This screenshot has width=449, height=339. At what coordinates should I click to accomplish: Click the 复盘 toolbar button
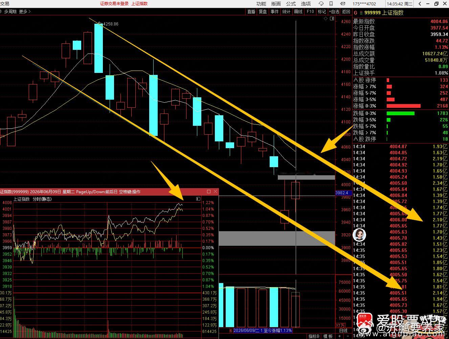tap(263, 12)
